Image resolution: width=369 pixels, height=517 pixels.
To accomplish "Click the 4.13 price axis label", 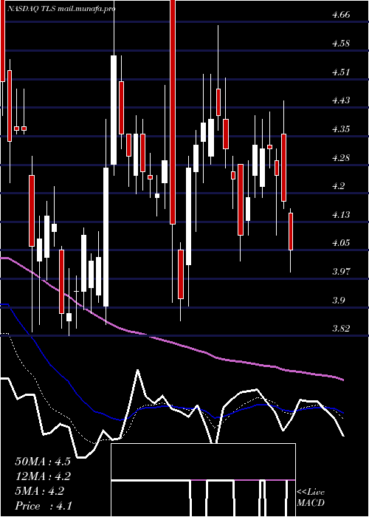I will [341, 215].
